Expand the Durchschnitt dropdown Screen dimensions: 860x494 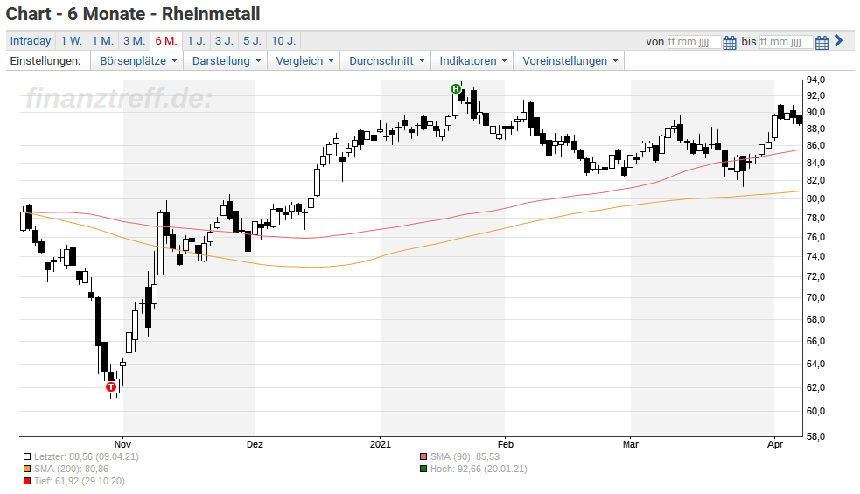[x=387, y=61]
